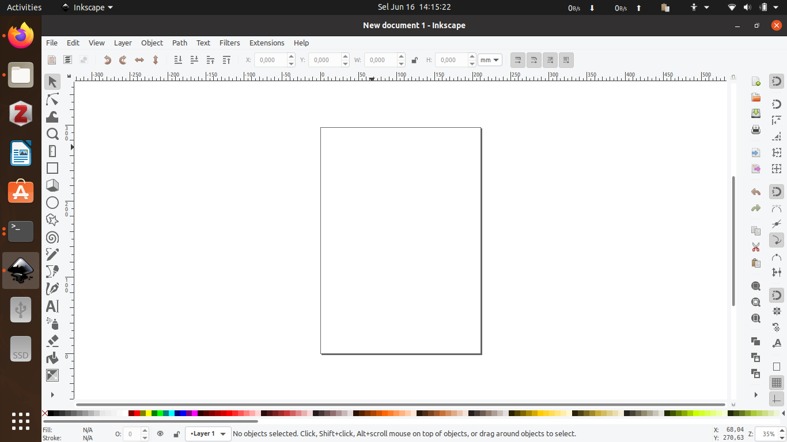Screen dimensions: 787x442
Task: Pick the Calligraphy tool
Action: [52, 289]
